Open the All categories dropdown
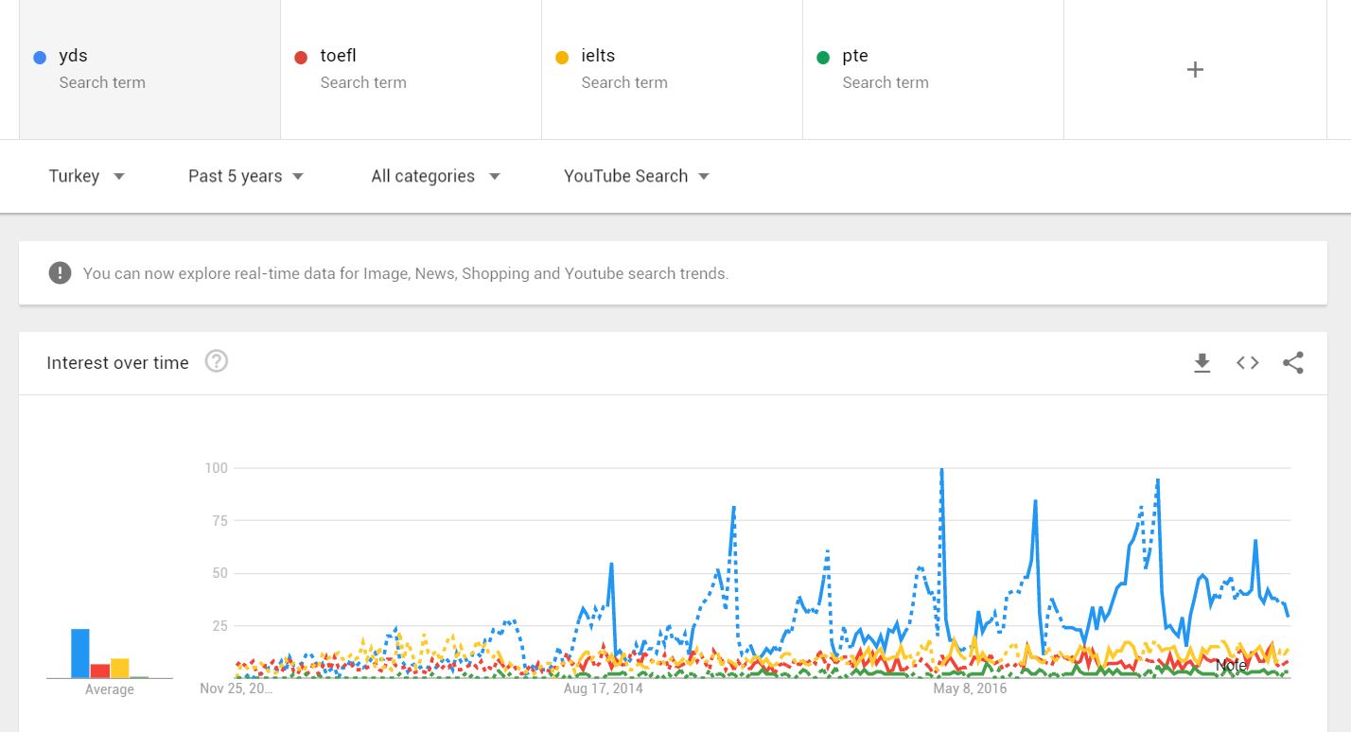Screen dimensions: 1351x732 [x=435, y=176]
